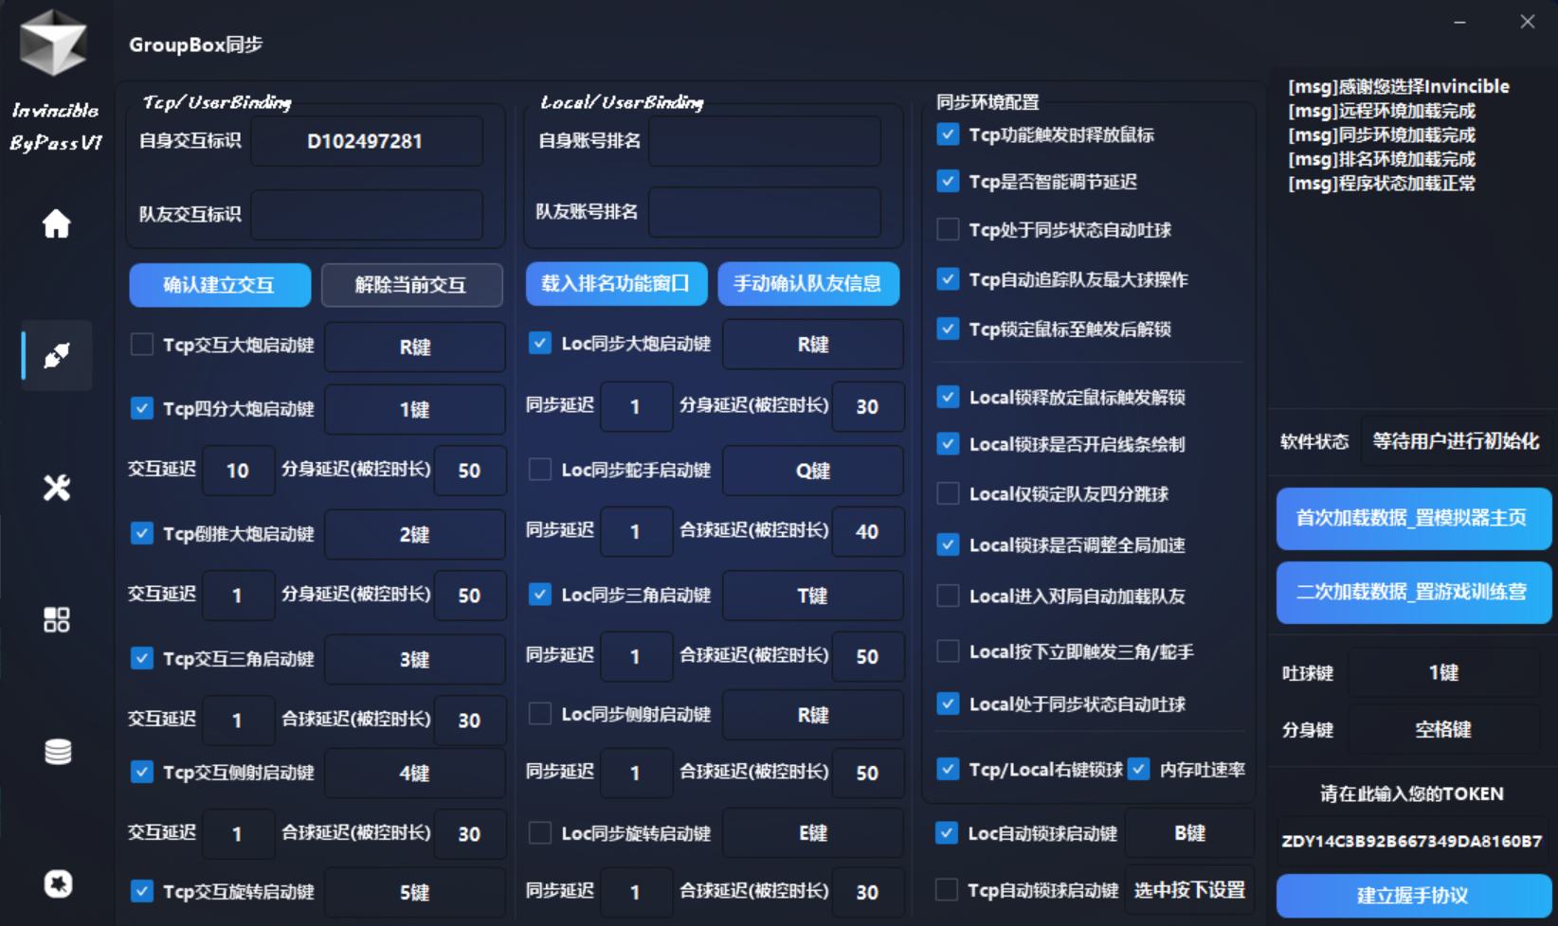Click the TOKEN input field
Image resolution: width=1558 pixels, height=926 pixels.
1412,841
